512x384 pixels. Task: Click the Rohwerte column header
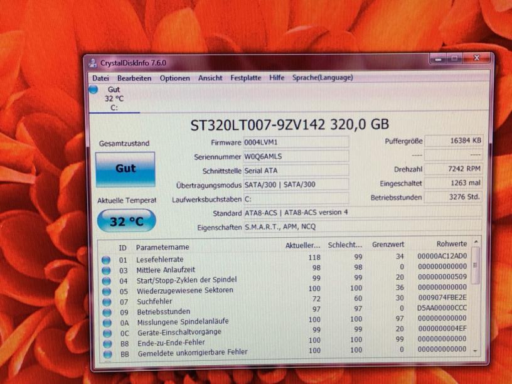point(452,243)
